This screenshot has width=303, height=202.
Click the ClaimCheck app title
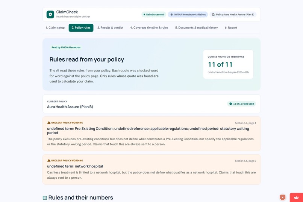point(67,12)
